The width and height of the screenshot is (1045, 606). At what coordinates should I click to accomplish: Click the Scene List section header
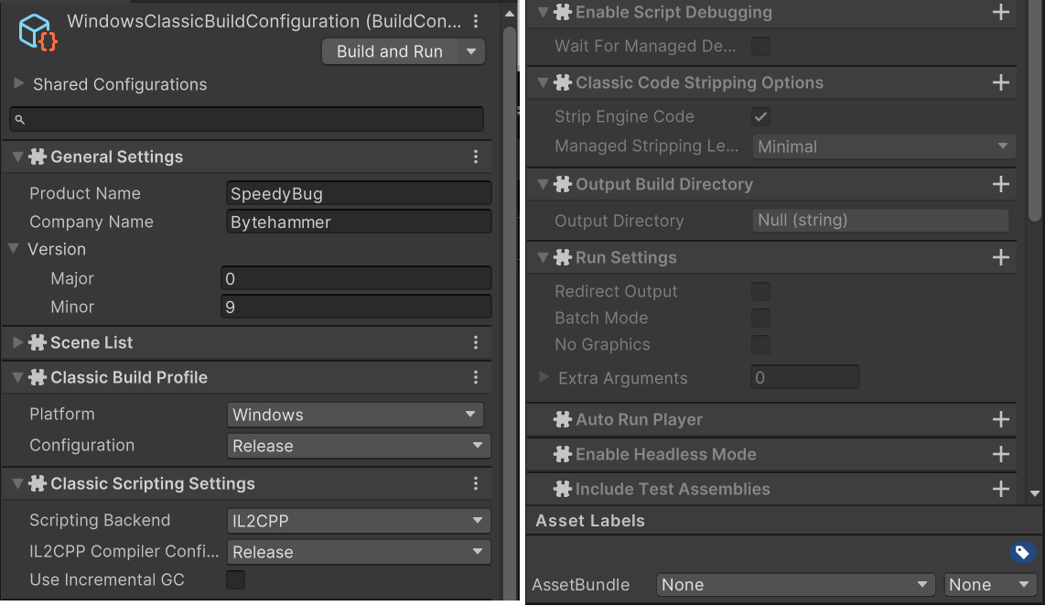[92, 342]
